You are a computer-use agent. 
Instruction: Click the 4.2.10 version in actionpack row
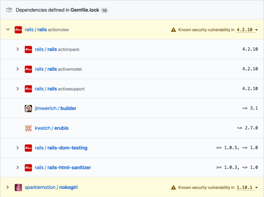[250, 49]
